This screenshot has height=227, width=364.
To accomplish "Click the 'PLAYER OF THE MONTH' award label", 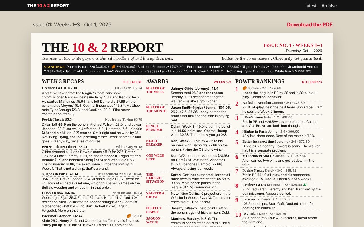I will (x=156, y=109).
